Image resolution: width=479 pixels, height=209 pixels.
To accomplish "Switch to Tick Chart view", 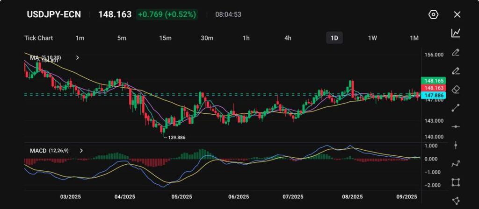I will (38, 38).
